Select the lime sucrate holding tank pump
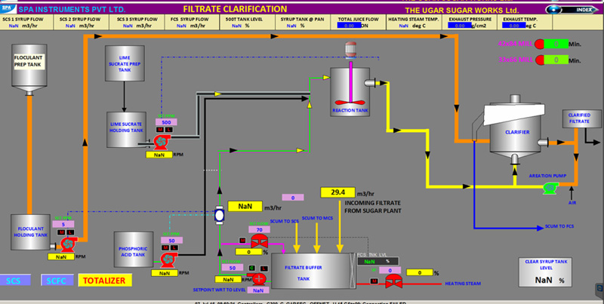This screenshot has height=304, width=604. pos(161,142)
